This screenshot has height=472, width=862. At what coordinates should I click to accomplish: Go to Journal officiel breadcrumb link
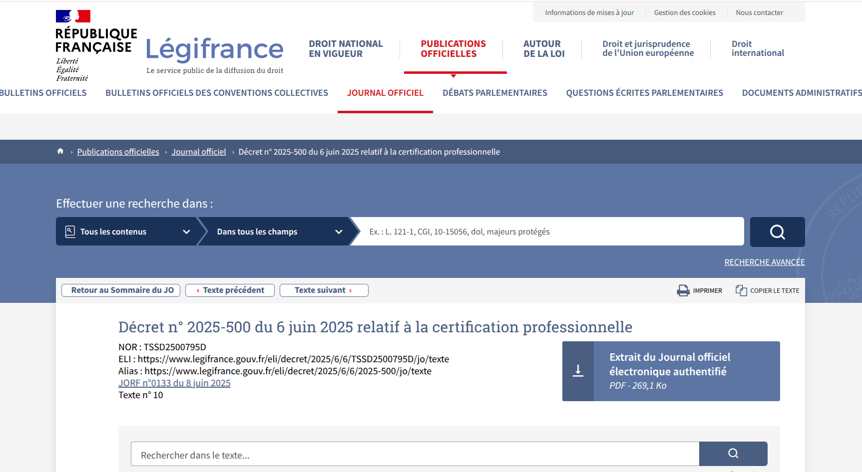point(199,152)
